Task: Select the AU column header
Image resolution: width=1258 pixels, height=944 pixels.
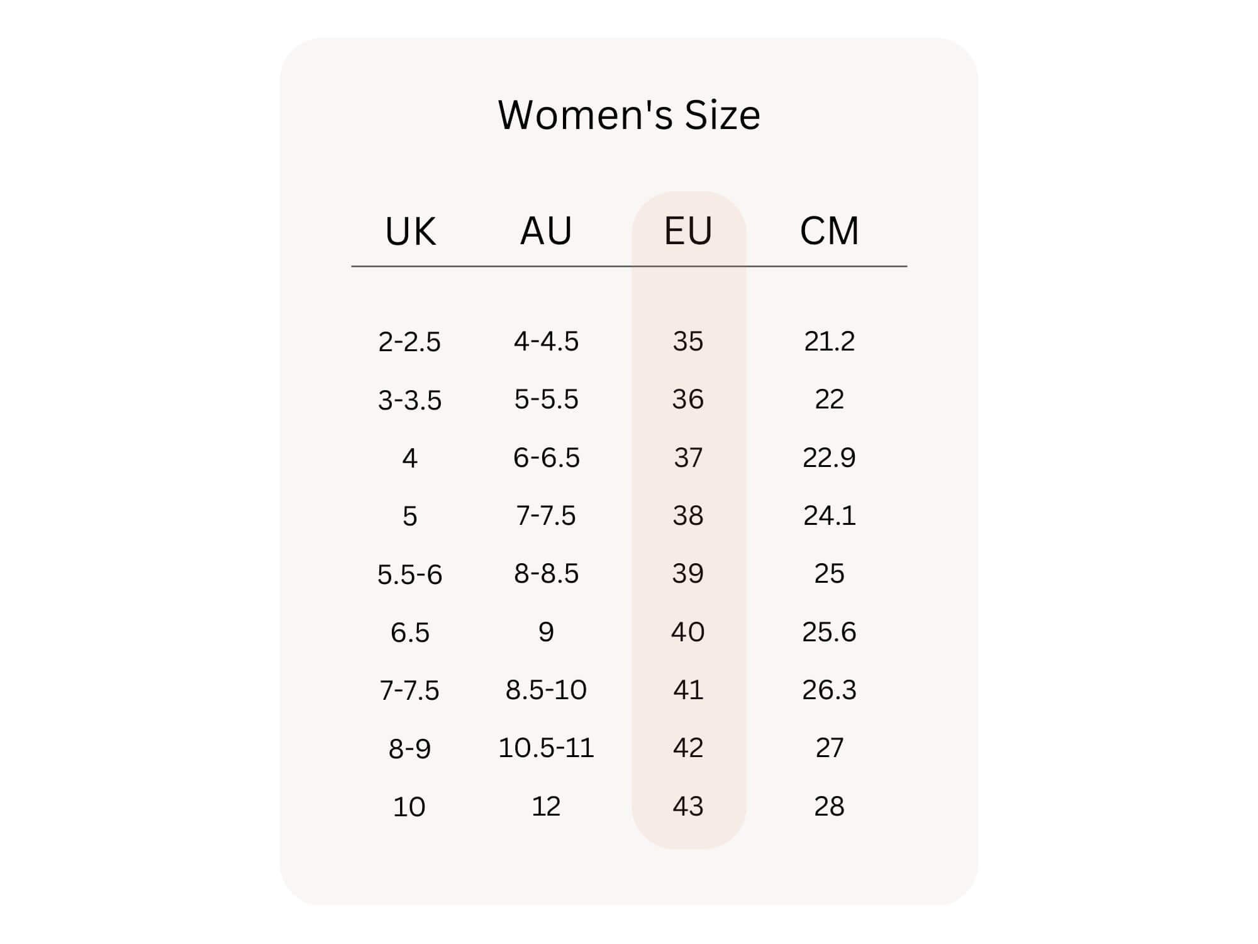Action: [x=546, y=231]
